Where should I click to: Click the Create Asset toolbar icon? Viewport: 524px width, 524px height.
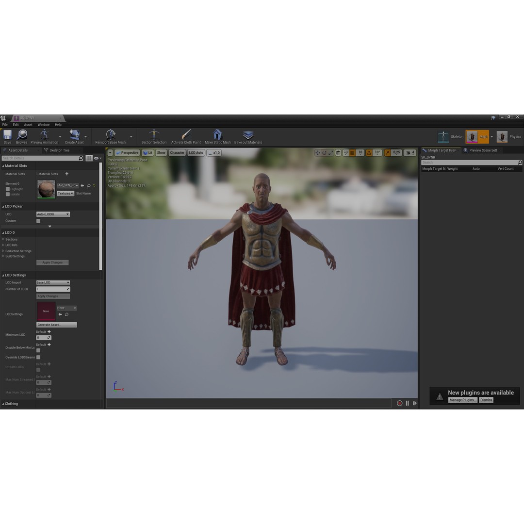[x=74, y=135]
